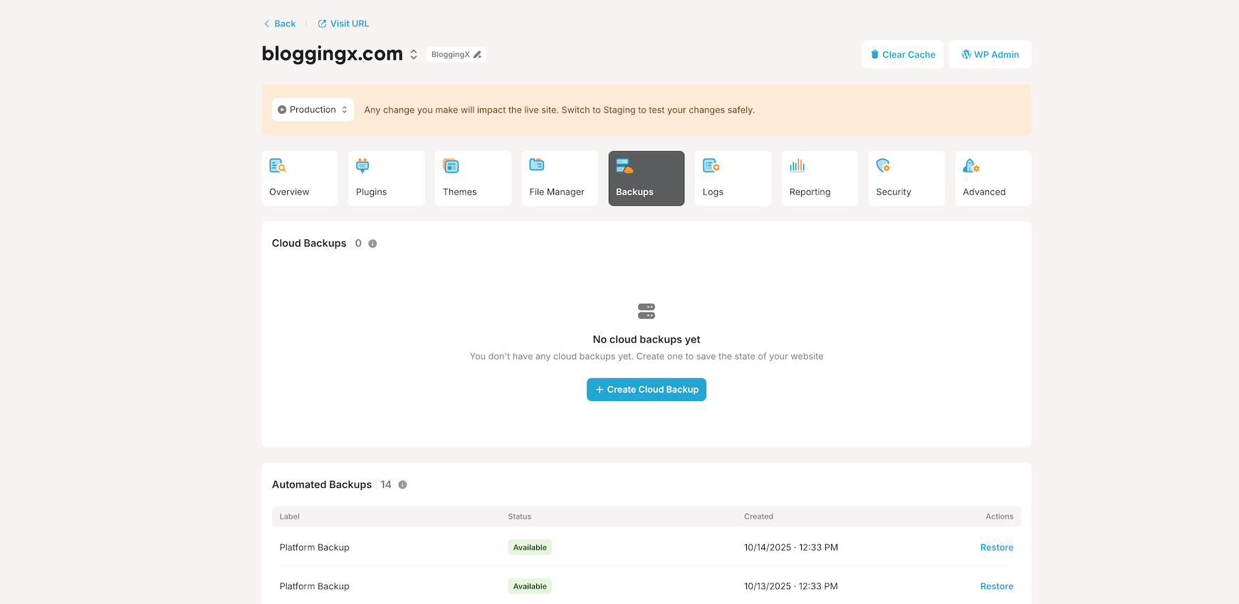
Task: Open the File Manager tab
Action: (559, 179)
